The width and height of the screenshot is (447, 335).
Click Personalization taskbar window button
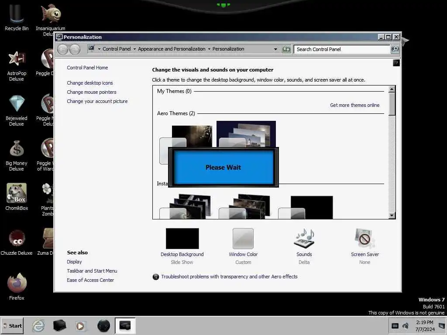pyautogui.click(x=125, y=325)
